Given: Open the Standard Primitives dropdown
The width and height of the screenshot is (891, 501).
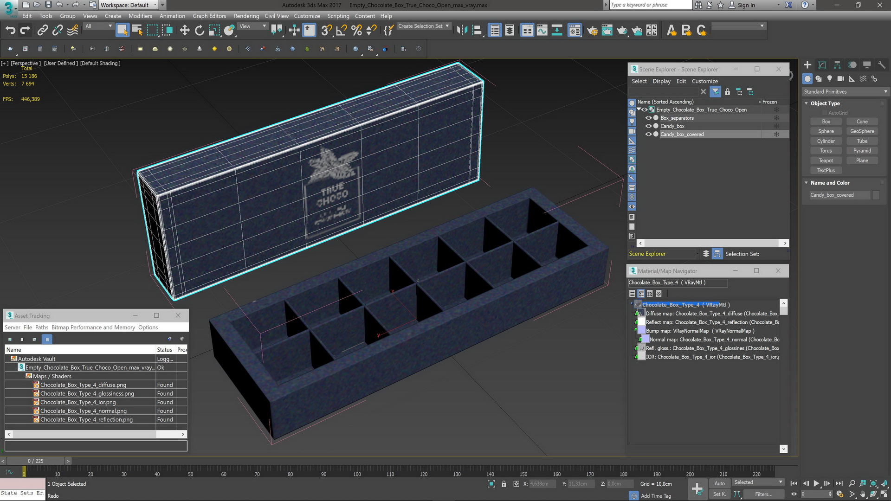Looking at the screenshot, I should click(845, 92).
